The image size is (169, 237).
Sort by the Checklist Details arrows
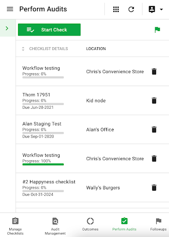tap(23, 49)
